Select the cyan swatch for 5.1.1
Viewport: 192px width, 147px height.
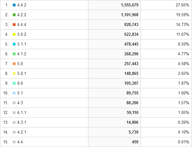[14, 44]
